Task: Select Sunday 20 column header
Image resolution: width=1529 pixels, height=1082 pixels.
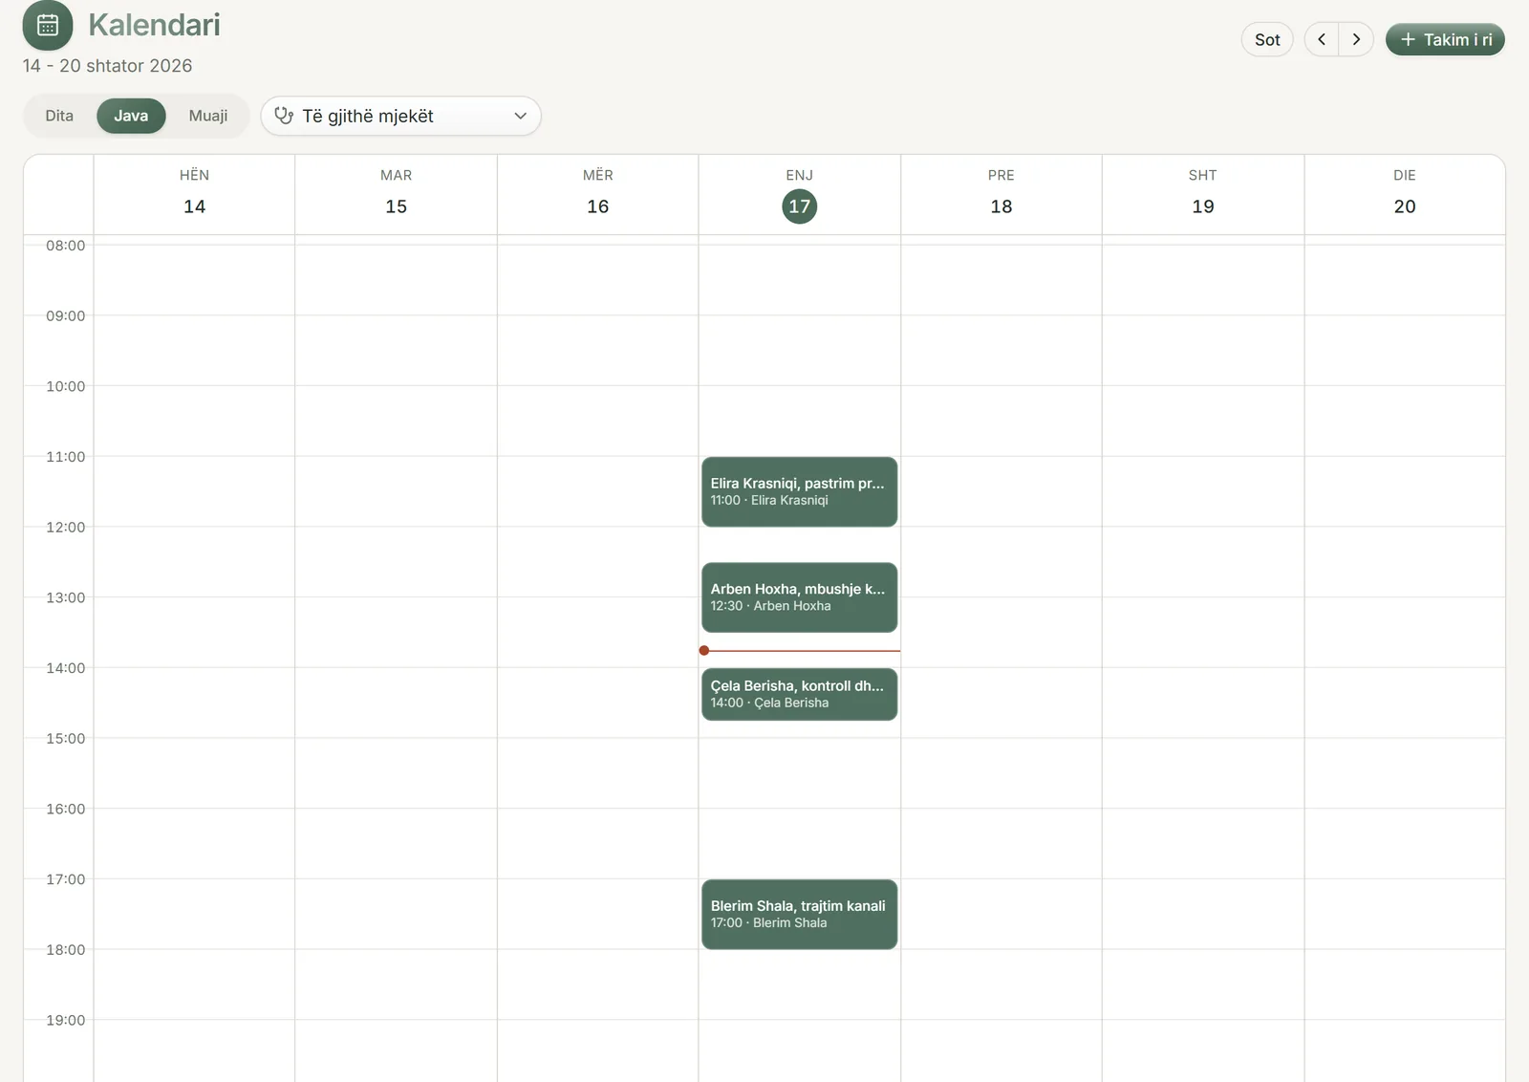Action: tap(1404, 194)
